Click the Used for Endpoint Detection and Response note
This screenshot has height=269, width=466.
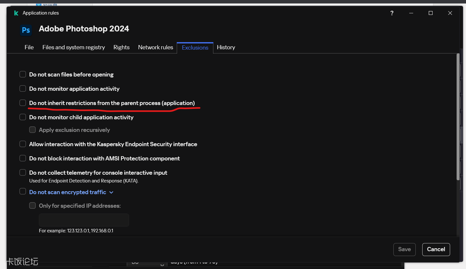tap(84, 181)
